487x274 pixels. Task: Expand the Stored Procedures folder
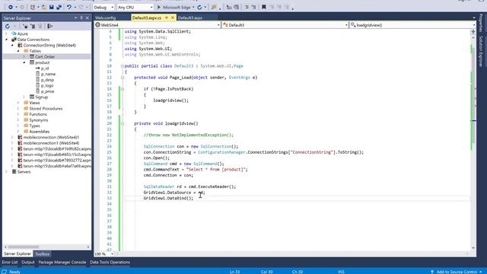[x=18, y=108]
